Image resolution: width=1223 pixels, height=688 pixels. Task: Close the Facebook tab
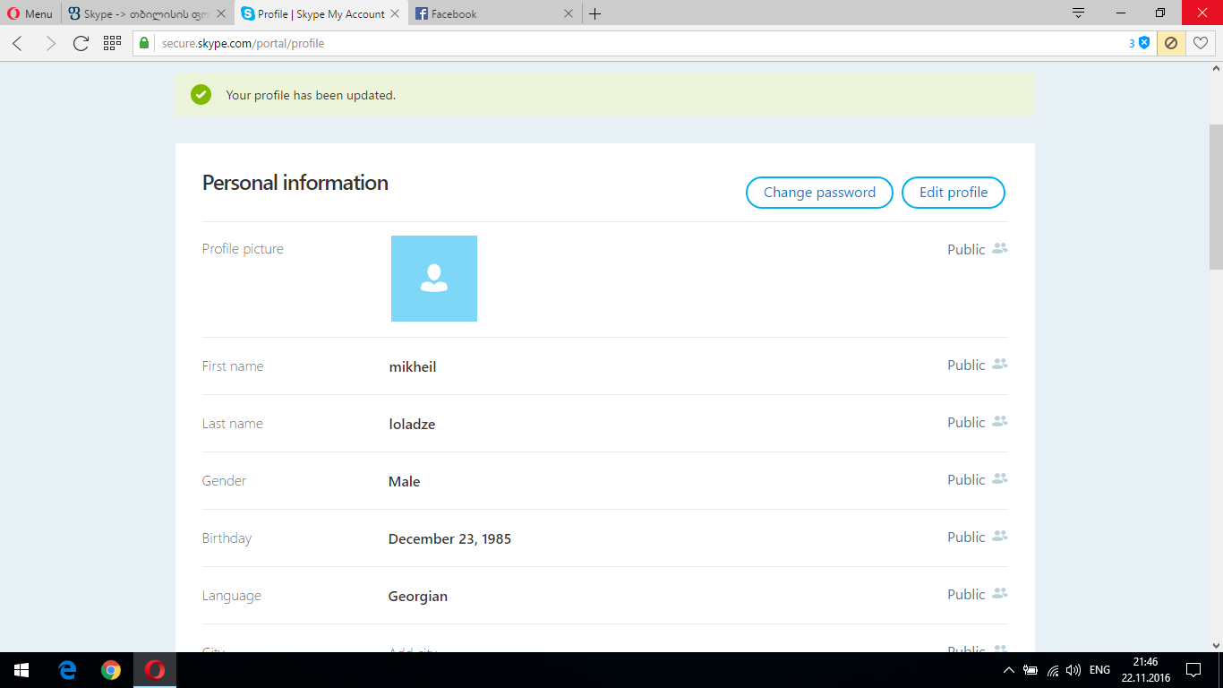[x=569, y=13]
